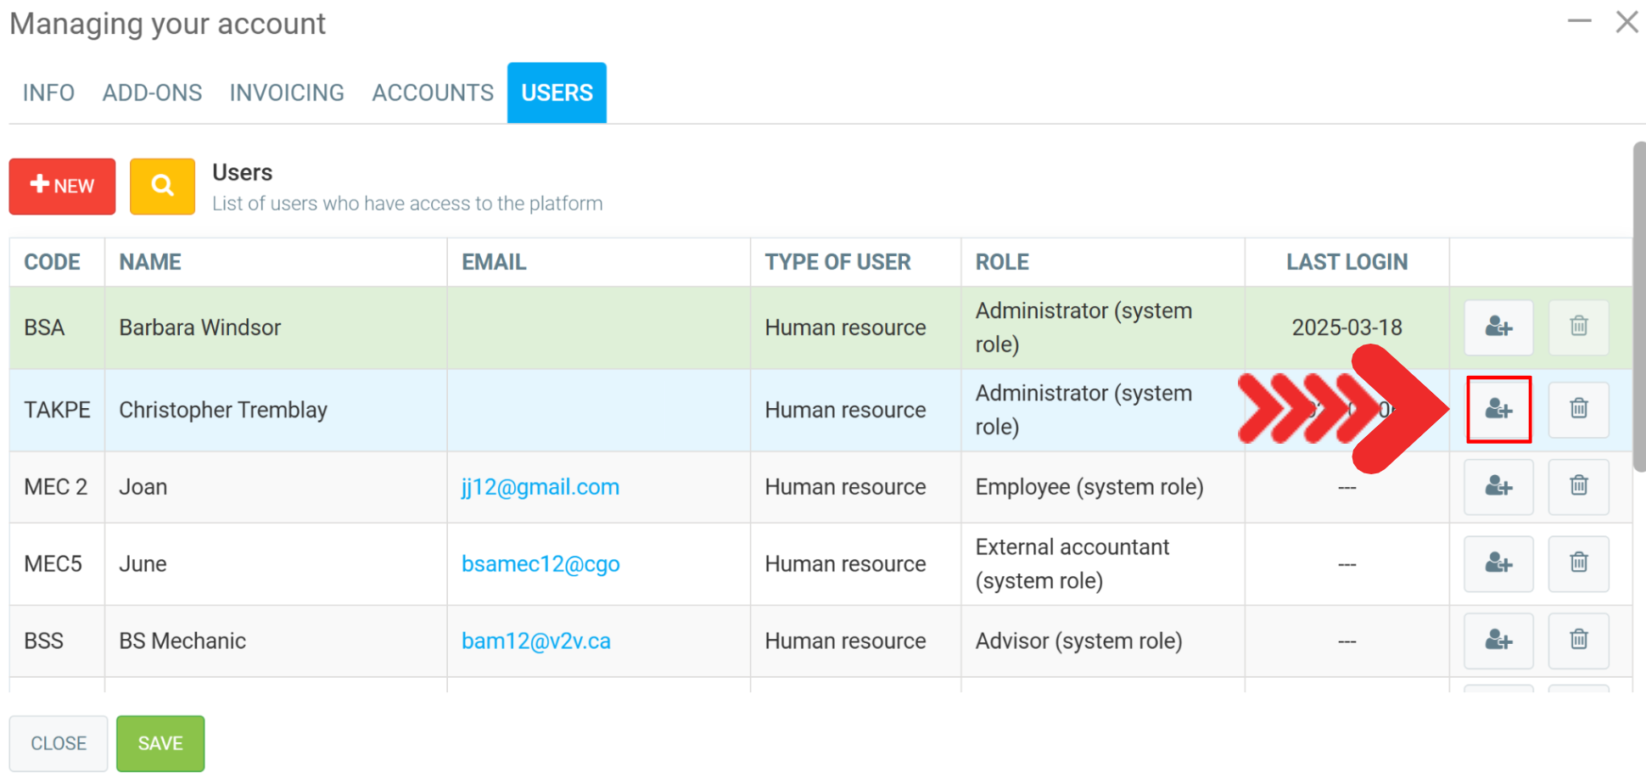
Task: Go to the INVOICING tab
Action: coord(287,92)
